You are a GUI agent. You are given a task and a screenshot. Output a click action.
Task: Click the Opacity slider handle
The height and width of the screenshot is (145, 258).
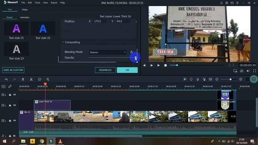135,58
